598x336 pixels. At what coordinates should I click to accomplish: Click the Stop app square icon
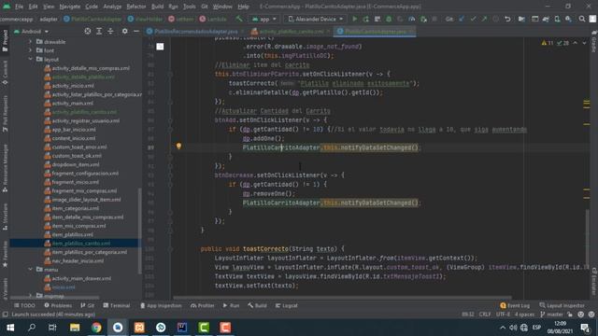click(434, 19)
